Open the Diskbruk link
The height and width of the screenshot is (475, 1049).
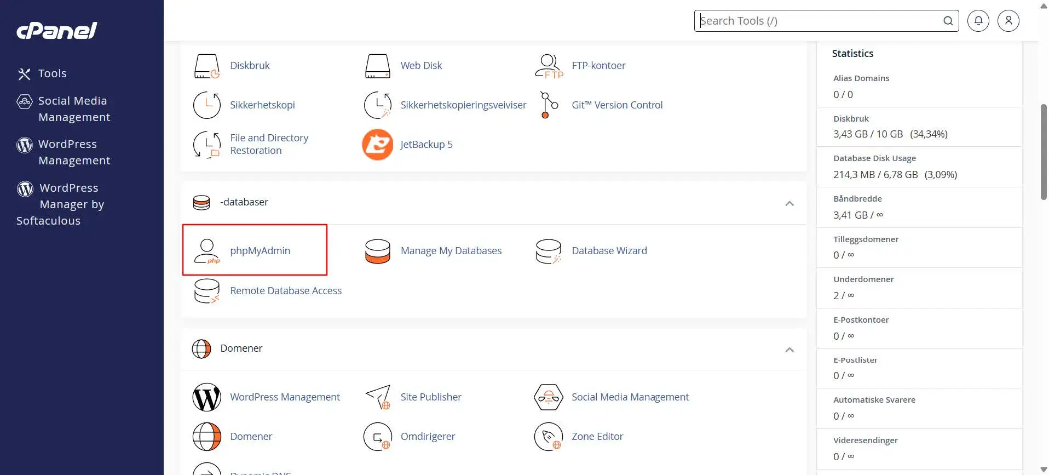[x=250, y=66]
